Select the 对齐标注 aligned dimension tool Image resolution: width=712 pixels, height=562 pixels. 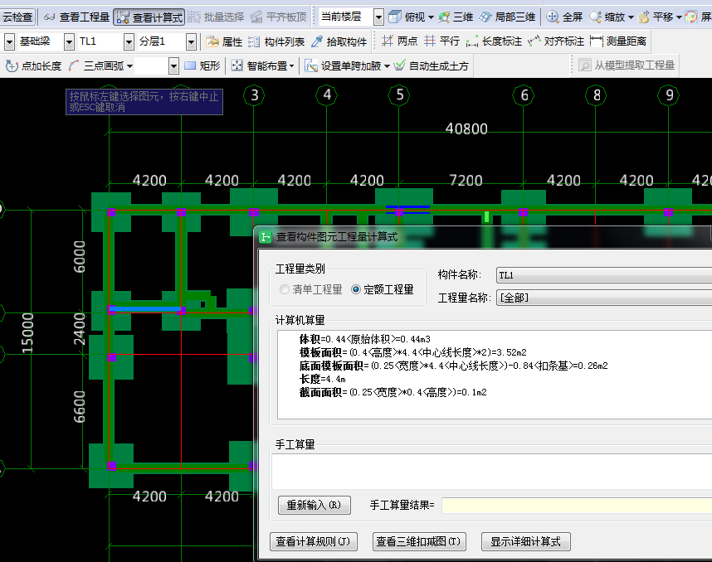556,41
